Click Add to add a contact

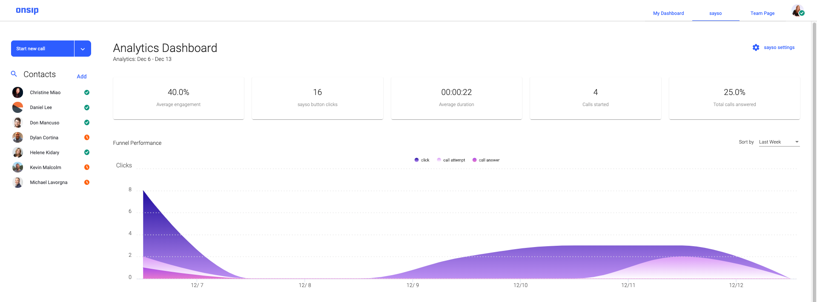click(x=82, y=77)
